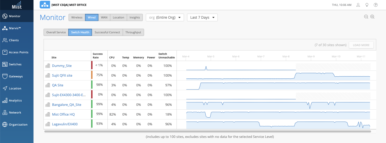Image resolution: width=386 pixels, height=143 pixels.
Task: Open the Bangalore_QA_Site link
Action: [66, 105]
